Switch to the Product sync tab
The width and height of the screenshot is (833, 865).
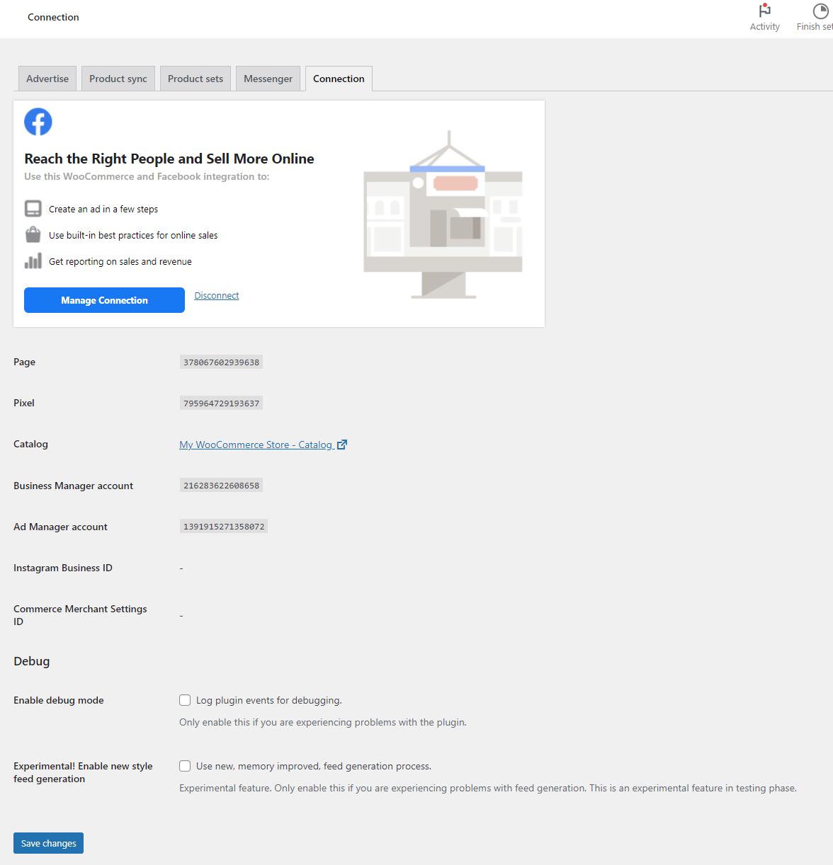click(x=118, y=79)
